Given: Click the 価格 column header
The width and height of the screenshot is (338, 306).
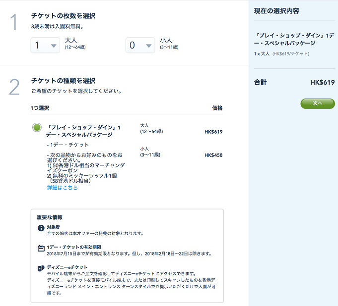Looking at the screenshot, I should [217, 108].
